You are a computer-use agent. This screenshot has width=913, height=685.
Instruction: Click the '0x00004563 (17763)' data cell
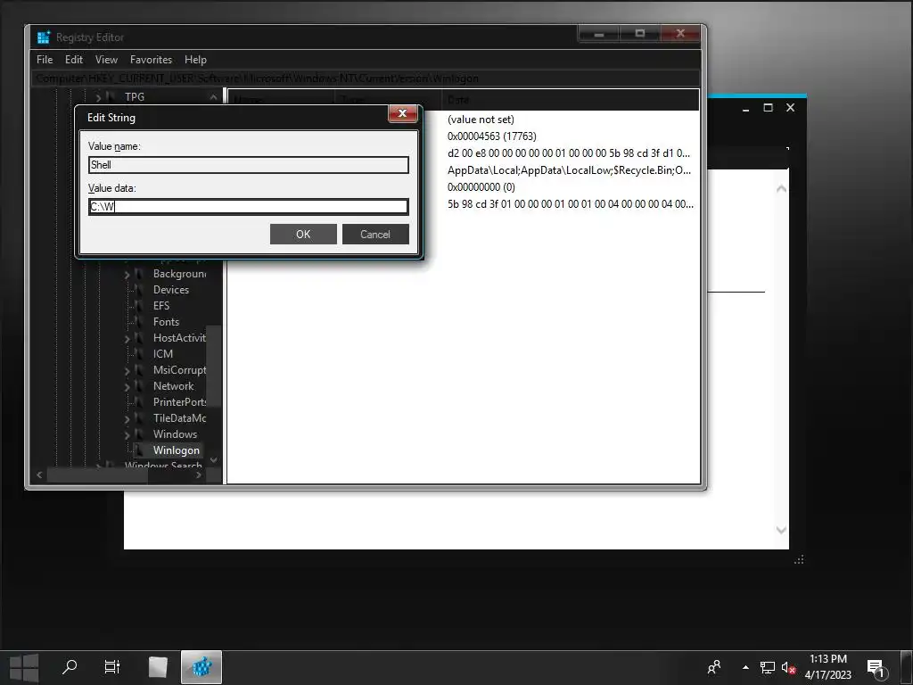coord(491,136)
